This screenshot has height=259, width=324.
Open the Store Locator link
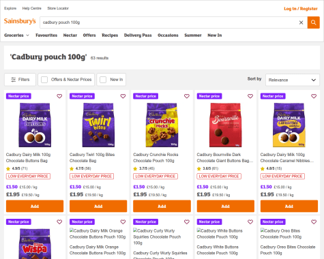[58, 8]
